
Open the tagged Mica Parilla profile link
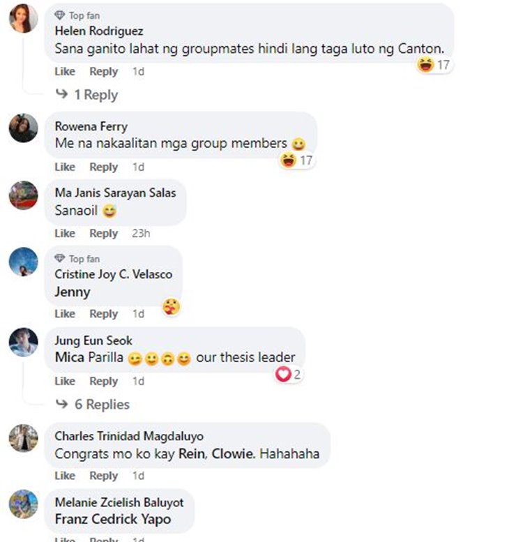(89, 357)
